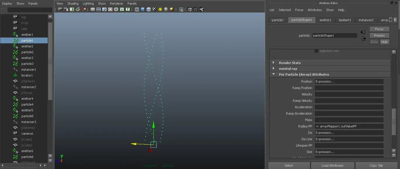
Task: Click the select camera icon in viewport toolbar
Action: [60, 9]
